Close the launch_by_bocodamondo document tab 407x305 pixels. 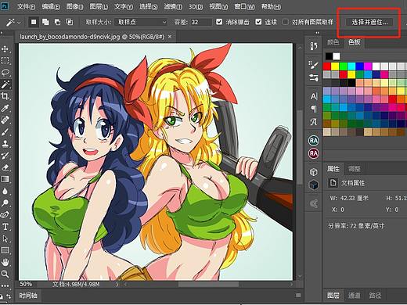170,37
